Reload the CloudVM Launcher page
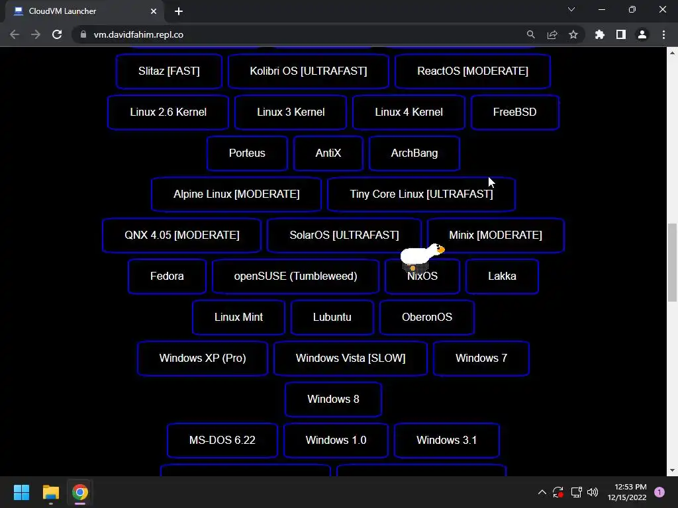Screen dimensions: 678x508 [57, 34]
